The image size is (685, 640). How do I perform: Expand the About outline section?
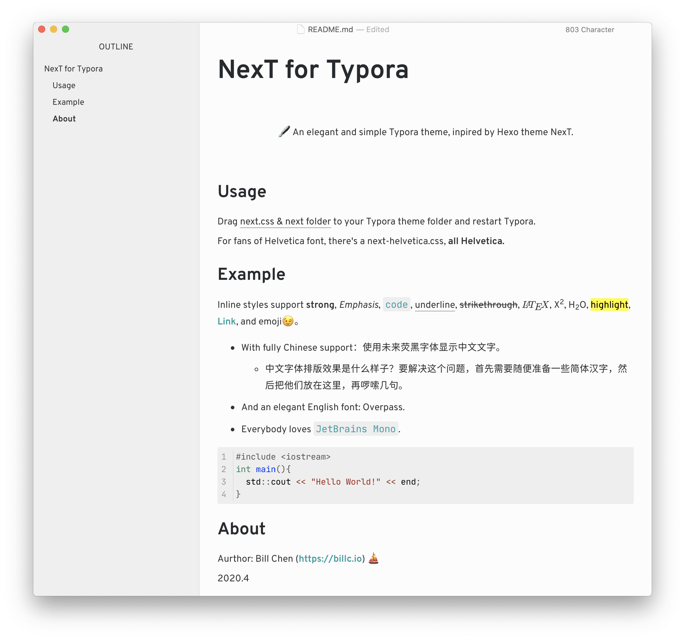coord(65,118)
